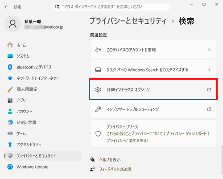Click the search magnifier icon
This screenshot has height=179, width=223.
(57, 7)
